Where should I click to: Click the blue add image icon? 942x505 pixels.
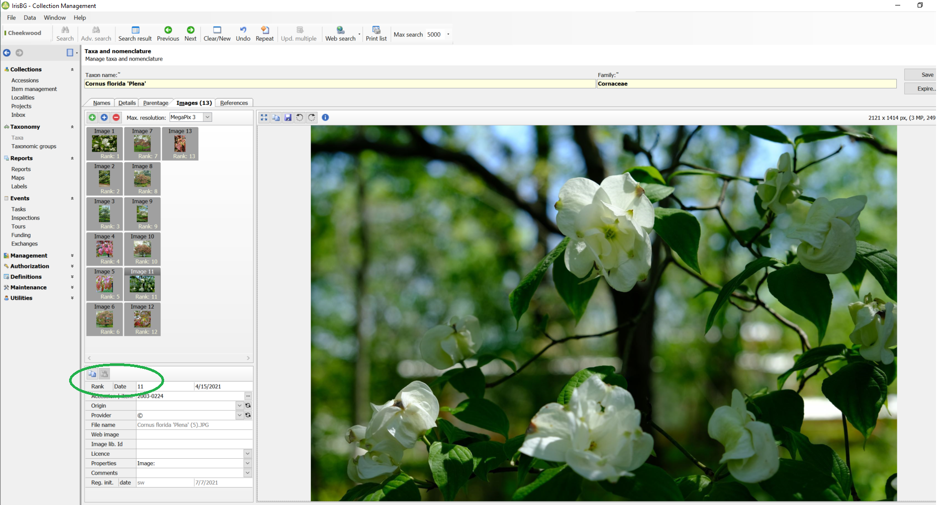click(x=104, y=117)
